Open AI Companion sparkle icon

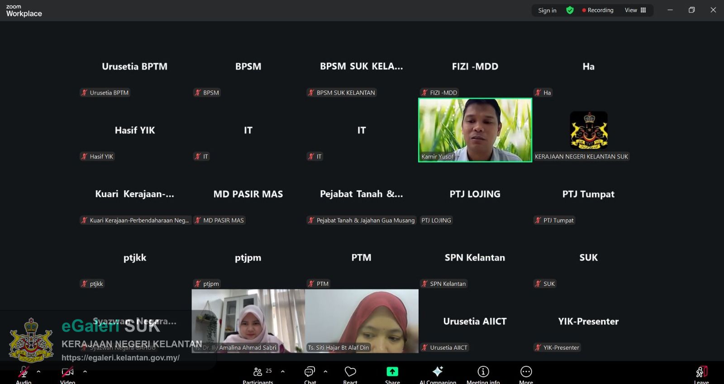(x=438, y=371)
